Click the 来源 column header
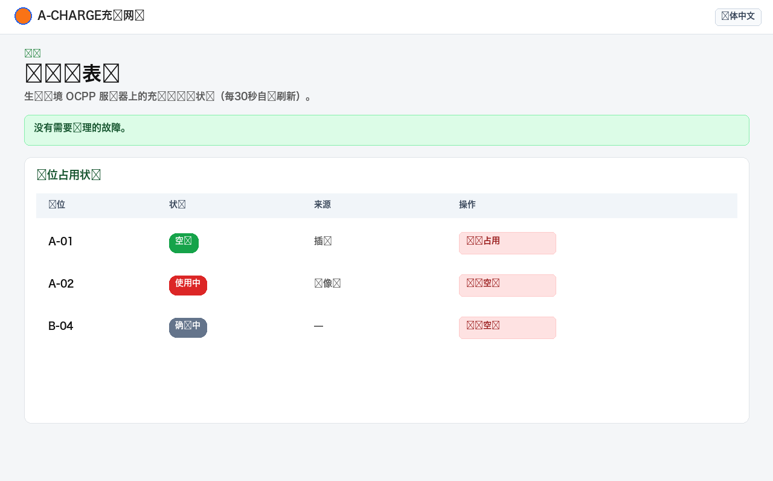The width and height of the screenshot is (773, 481). (322, 205)
